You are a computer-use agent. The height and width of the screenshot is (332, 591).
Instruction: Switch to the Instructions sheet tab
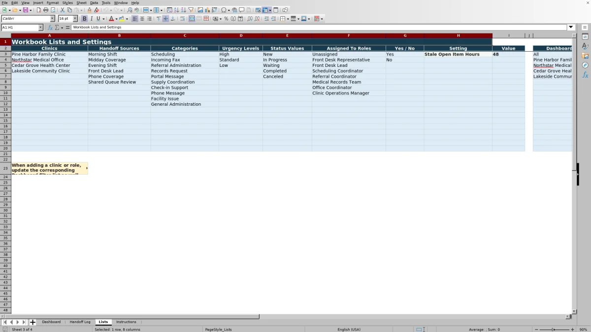pos(126,322)
